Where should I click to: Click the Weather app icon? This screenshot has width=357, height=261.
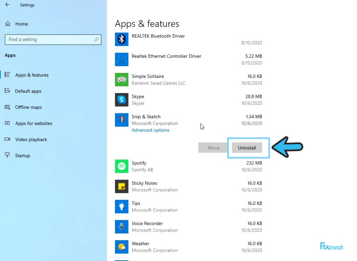click(122, 247)
